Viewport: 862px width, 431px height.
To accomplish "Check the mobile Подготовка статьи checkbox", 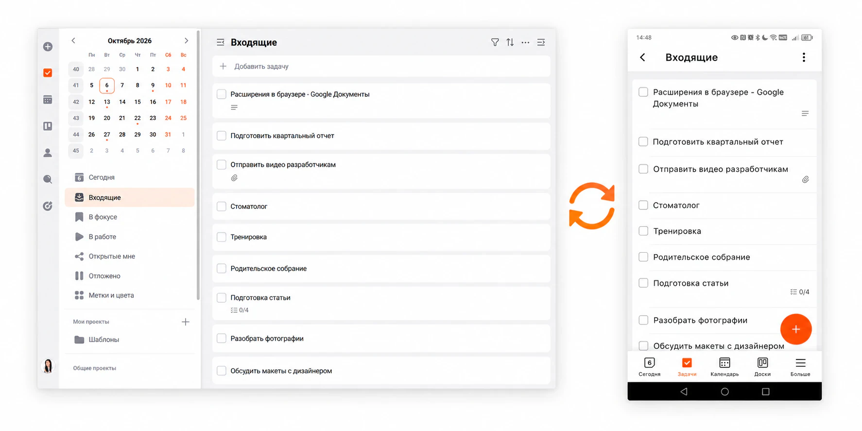I will coord(643,283).
